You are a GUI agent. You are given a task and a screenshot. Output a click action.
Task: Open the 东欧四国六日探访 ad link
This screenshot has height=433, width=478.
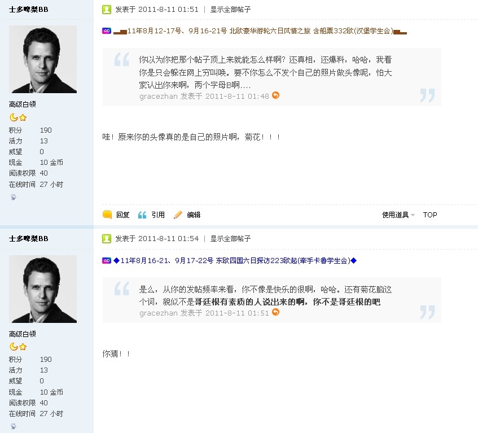coord(235,260)
